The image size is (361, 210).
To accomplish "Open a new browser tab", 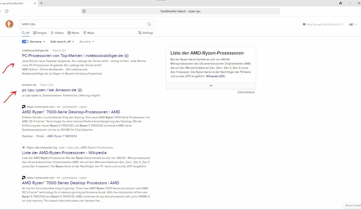I will [41, 3].
